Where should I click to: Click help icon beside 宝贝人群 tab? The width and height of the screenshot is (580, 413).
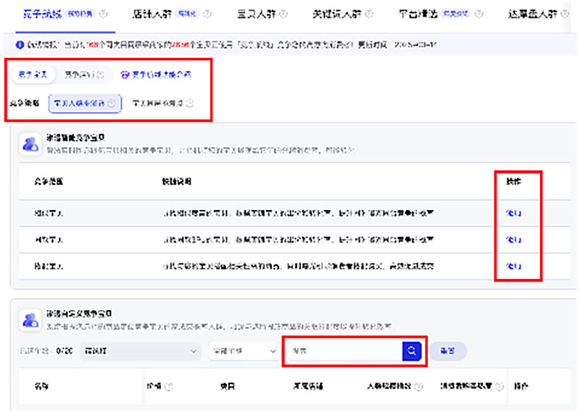283,14
